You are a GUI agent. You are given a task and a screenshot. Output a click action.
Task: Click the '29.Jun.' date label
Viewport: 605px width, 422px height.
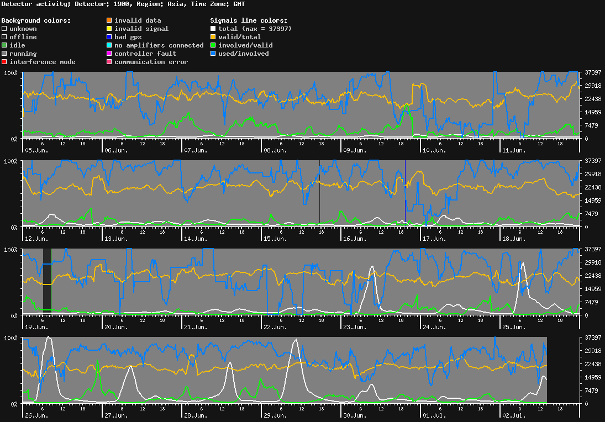tap(276, 415)
